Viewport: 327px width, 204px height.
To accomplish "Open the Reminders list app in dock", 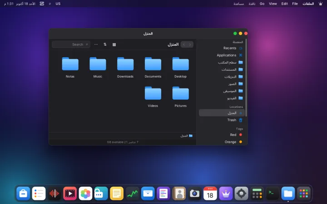I will coord(39,194).
